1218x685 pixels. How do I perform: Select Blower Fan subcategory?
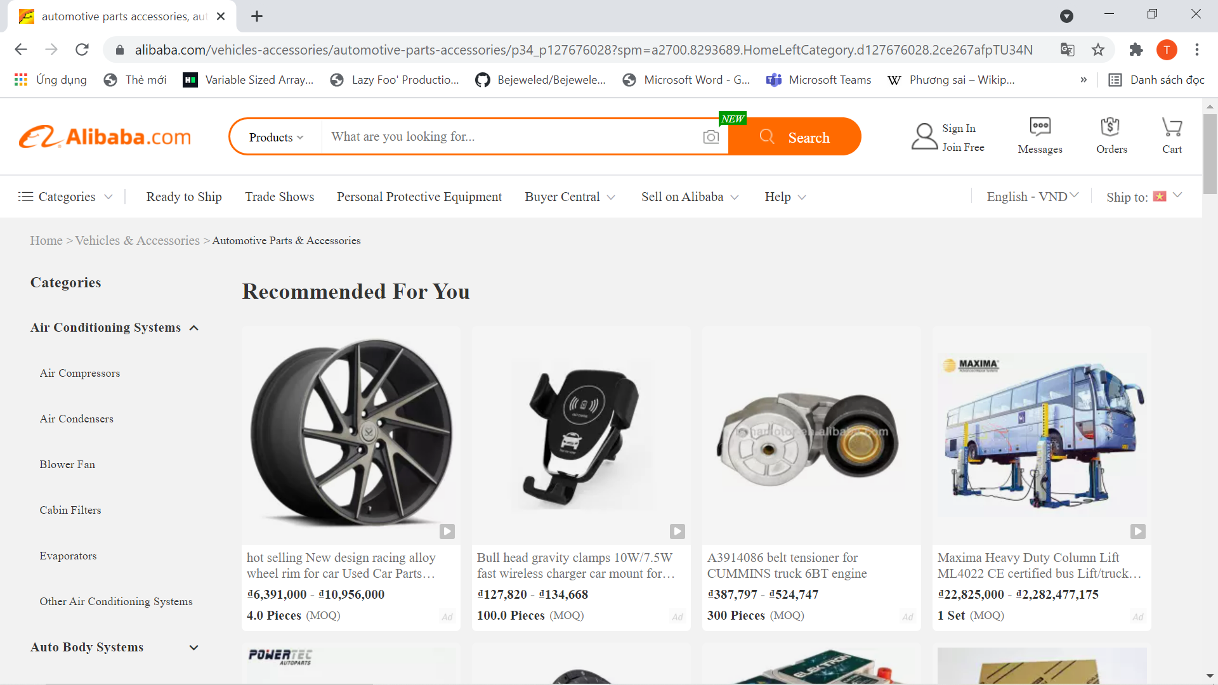coord(67,464)
